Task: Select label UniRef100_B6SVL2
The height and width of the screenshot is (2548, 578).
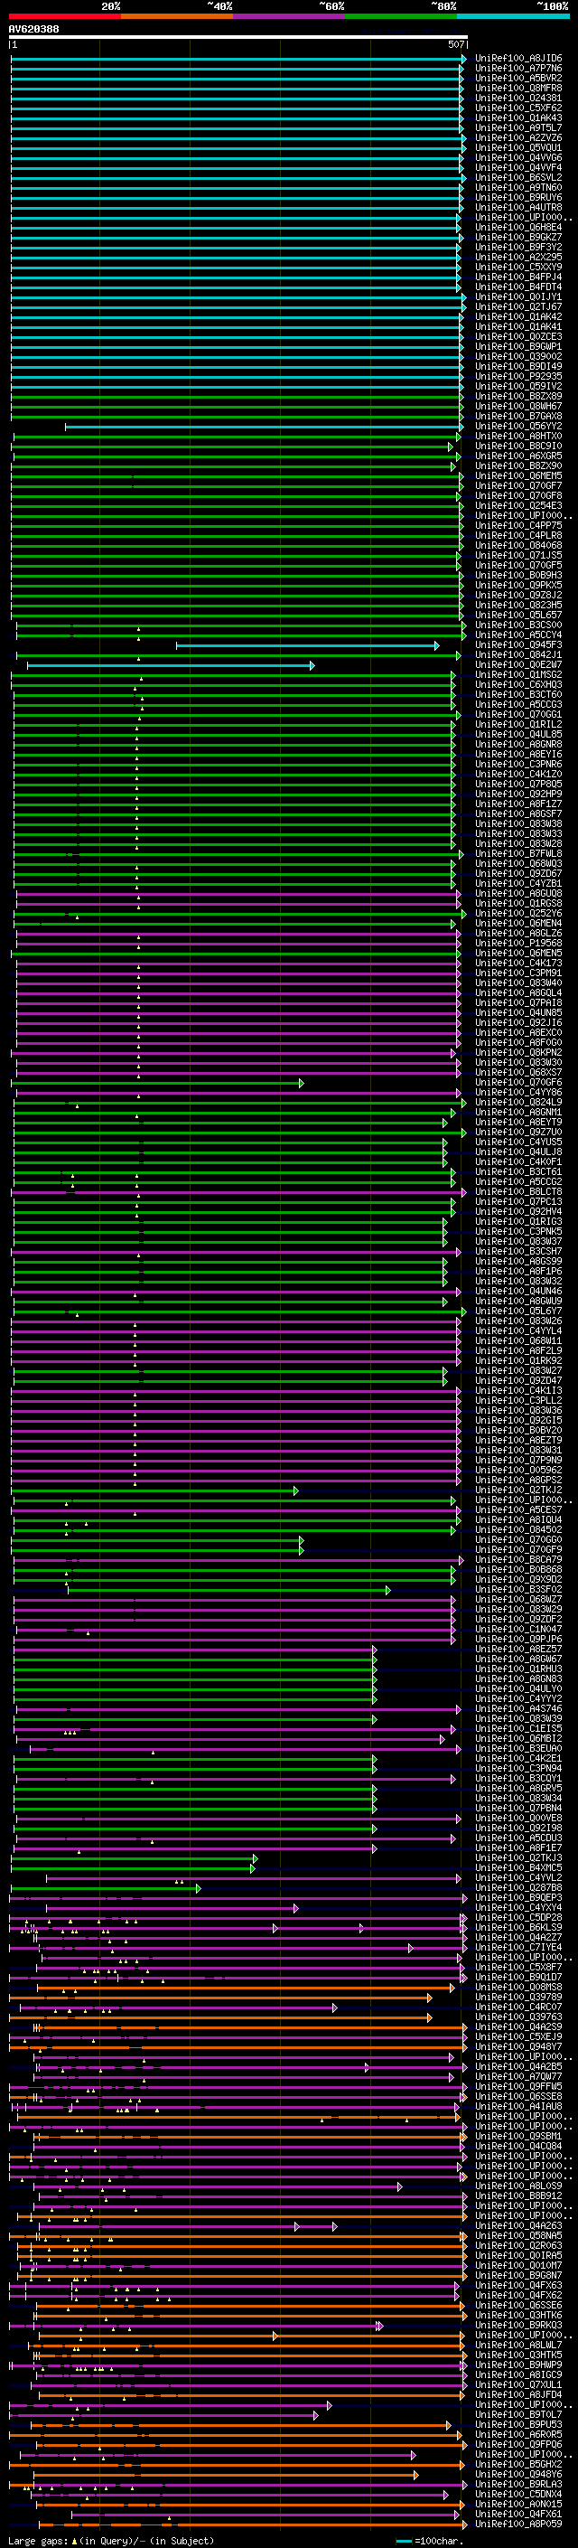Action: [x=518, y=177]
